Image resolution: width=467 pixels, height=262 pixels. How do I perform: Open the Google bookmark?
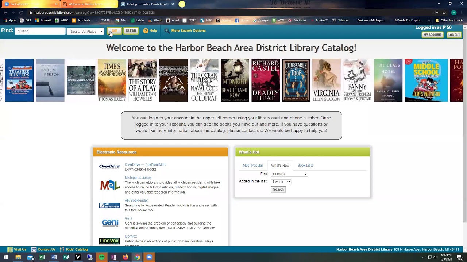(x=260, y=20)
